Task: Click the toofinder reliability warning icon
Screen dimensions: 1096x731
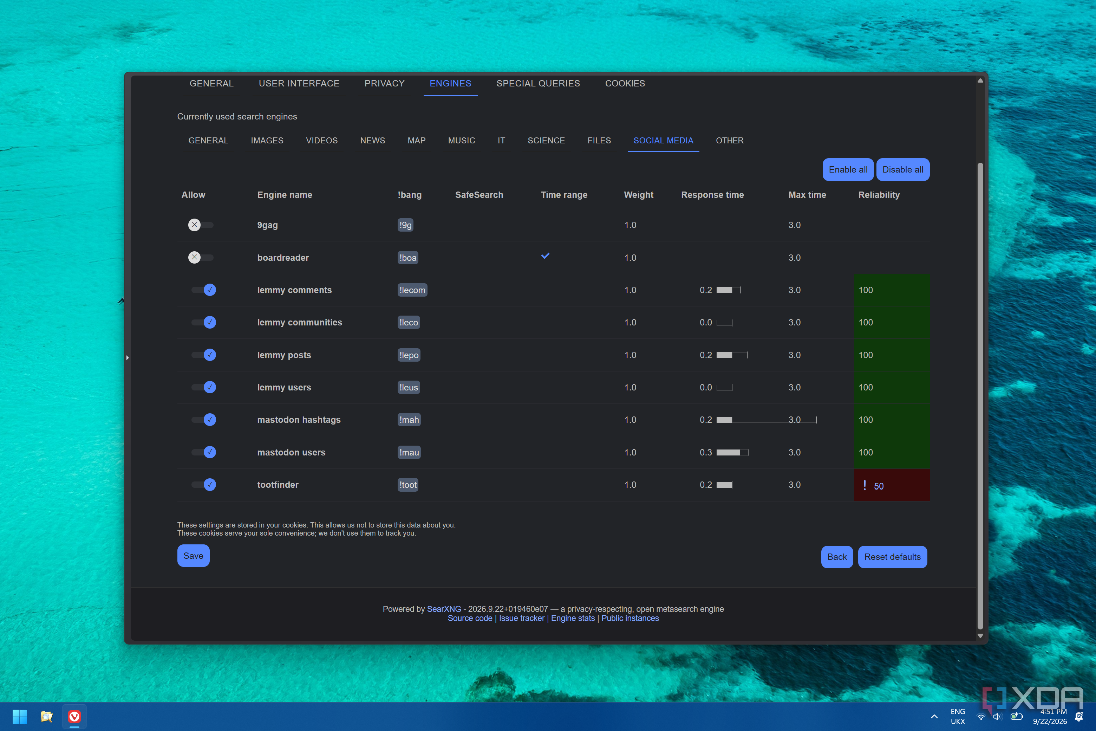Action: (865, 485)
